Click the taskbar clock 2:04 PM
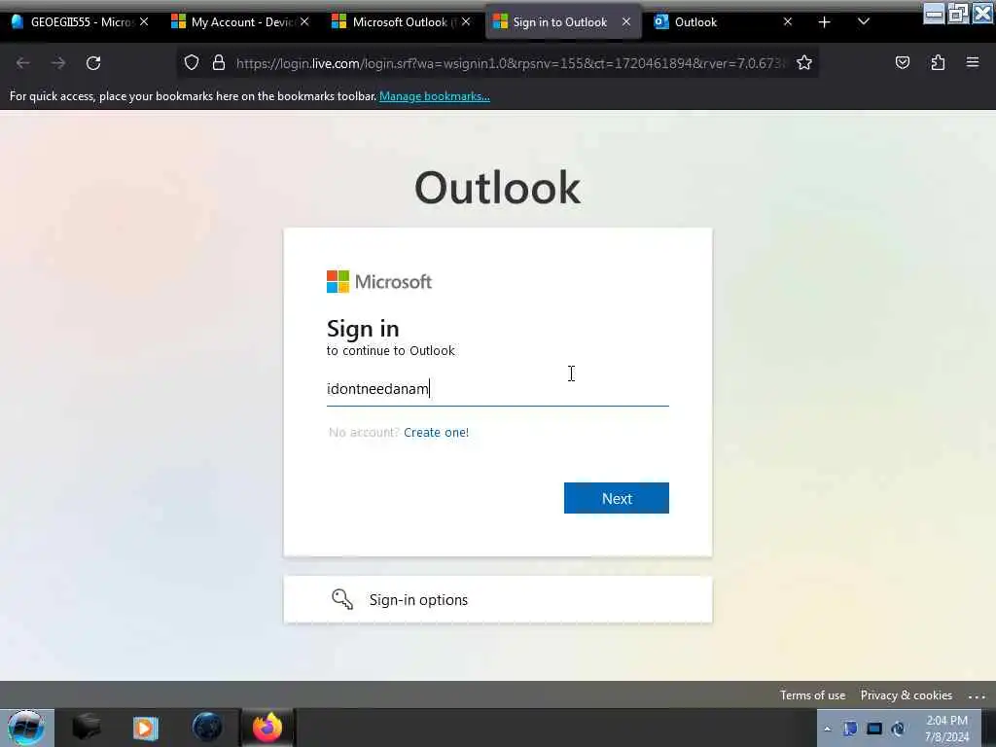The height and width of the screenshot is (747, 996). [x=946, y=729]
